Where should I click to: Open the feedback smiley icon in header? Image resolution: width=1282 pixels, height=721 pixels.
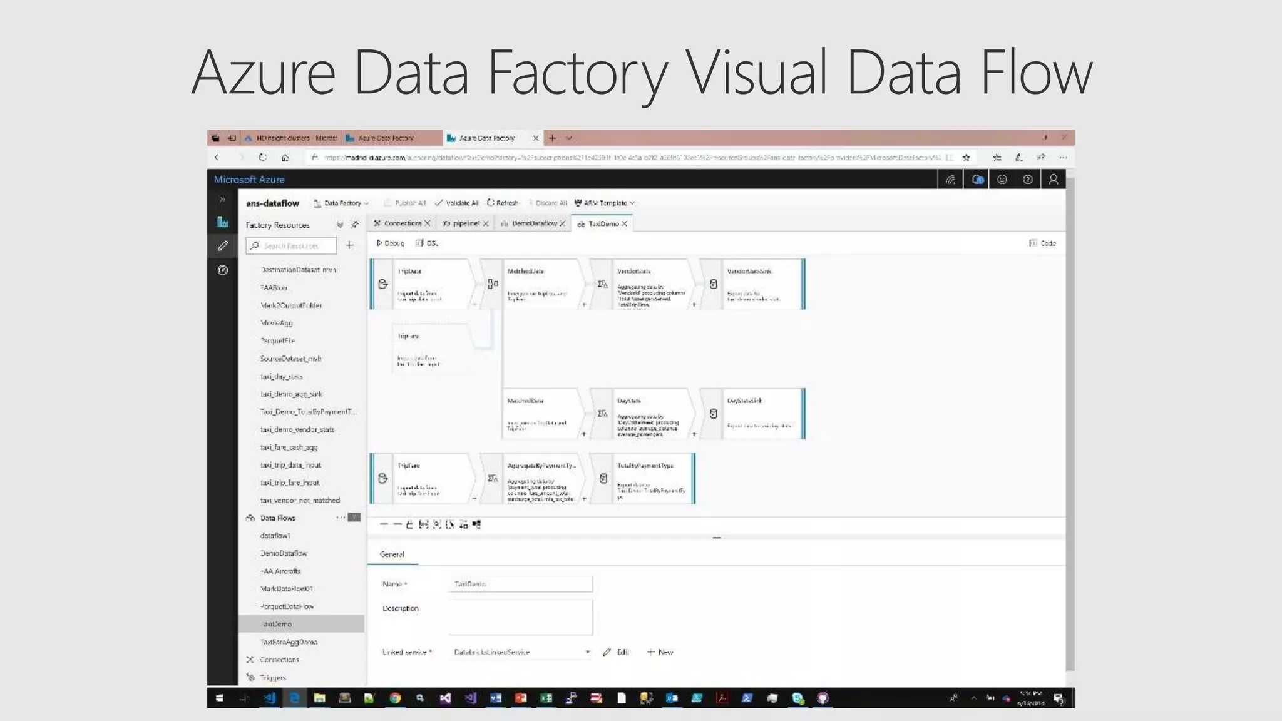[1002, 180]
